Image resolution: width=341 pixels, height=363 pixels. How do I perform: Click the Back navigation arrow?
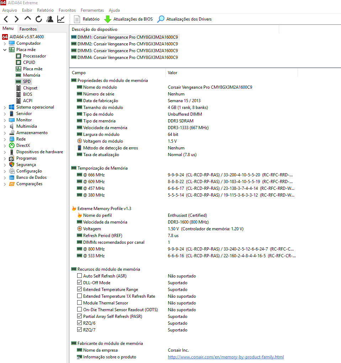coord(6,19)
